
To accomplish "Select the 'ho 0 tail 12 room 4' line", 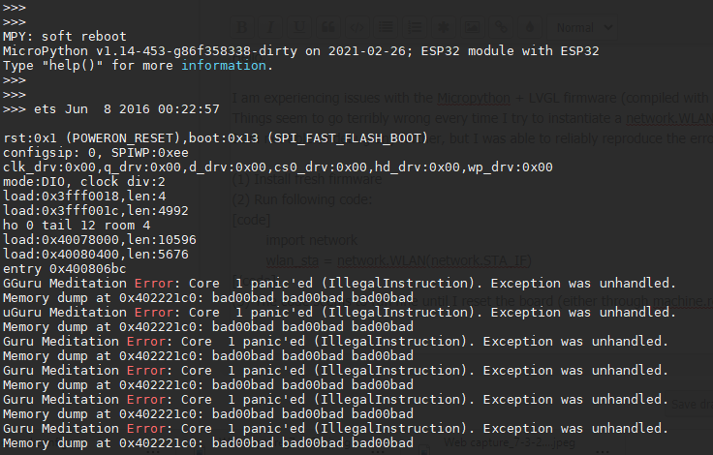I will click(x=77, y=226).
